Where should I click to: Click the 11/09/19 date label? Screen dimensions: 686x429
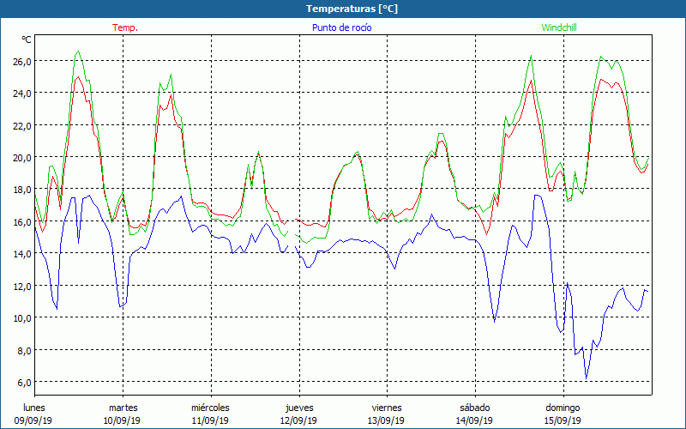tap(210, 420)
